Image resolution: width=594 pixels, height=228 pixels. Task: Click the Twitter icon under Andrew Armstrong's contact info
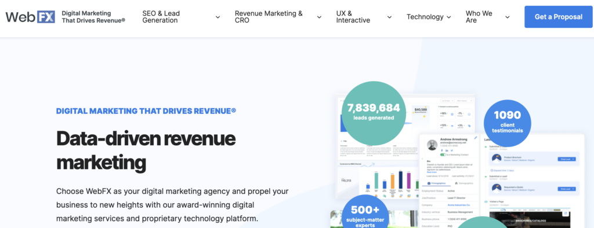451,150
